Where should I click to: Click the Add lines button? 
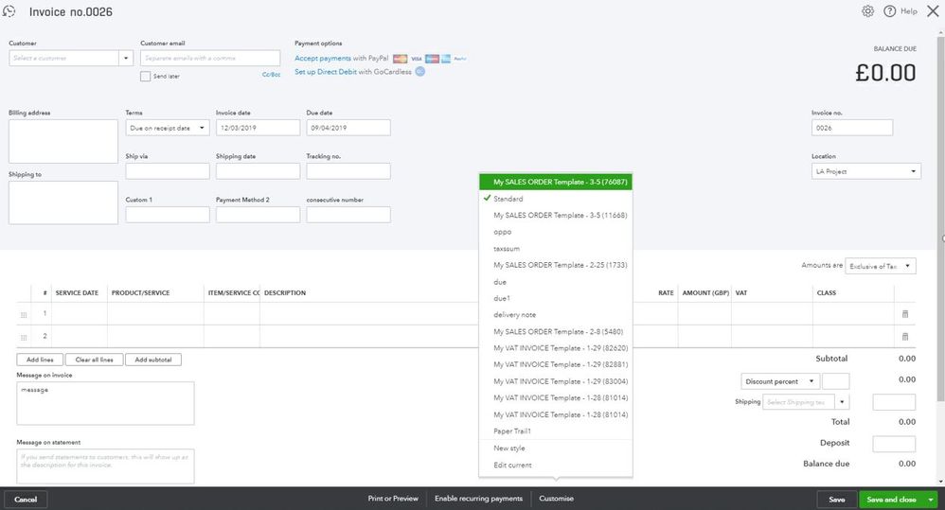pyautogui.click(x=40, y=360)
